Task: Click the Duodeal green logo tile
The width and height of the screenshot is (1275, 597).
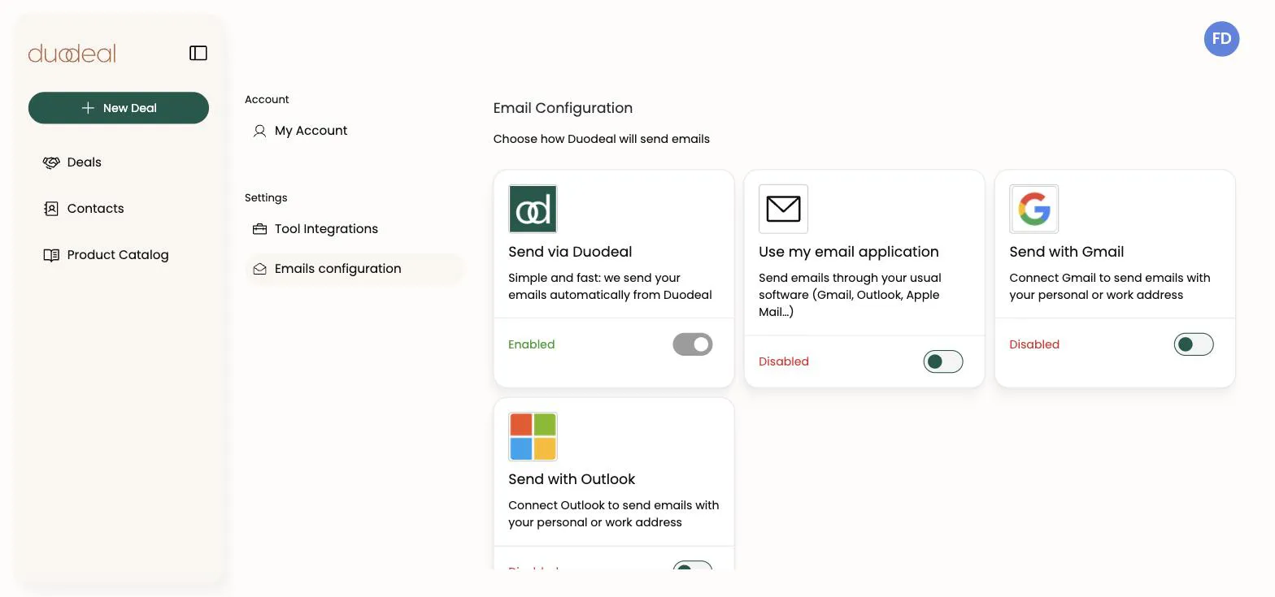Action: click(533, 209)
